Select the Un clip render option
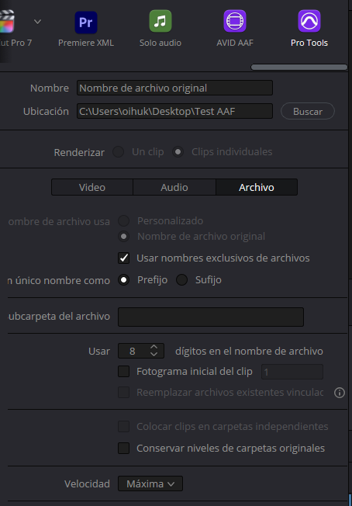This screenshot has height=506, width=352. tap(119, 151)
